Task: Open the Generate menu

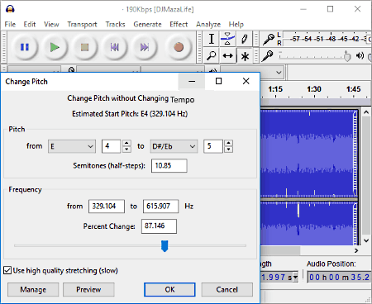Action: [x=147, y=24]
